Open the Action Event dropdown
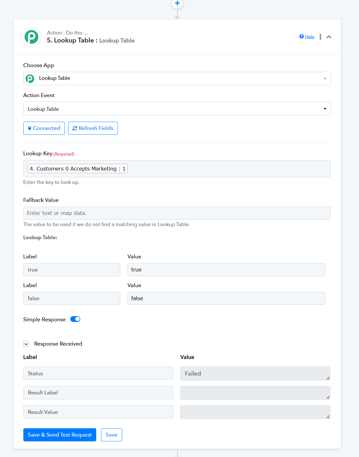This screenshot has height=457, width=359. point(177,109)
